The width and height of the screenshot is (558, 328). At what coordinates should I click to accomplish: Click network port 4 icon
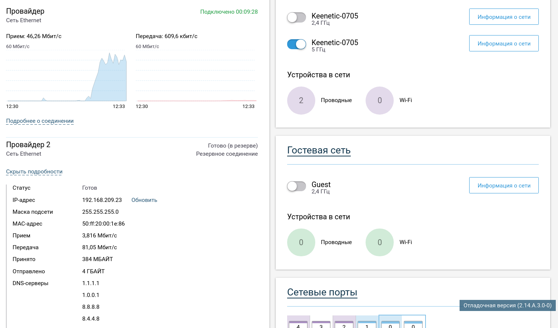pos(298,324)
